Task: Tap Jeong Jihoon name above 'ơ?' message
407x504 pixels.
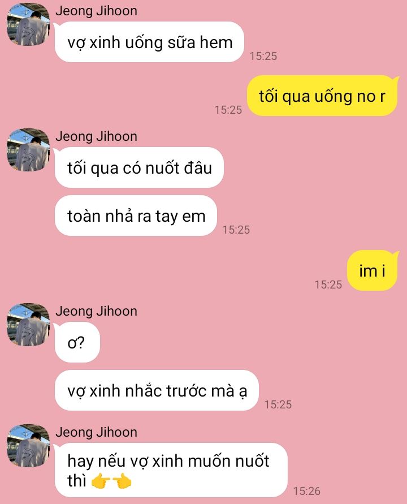Action: [96, 311]
